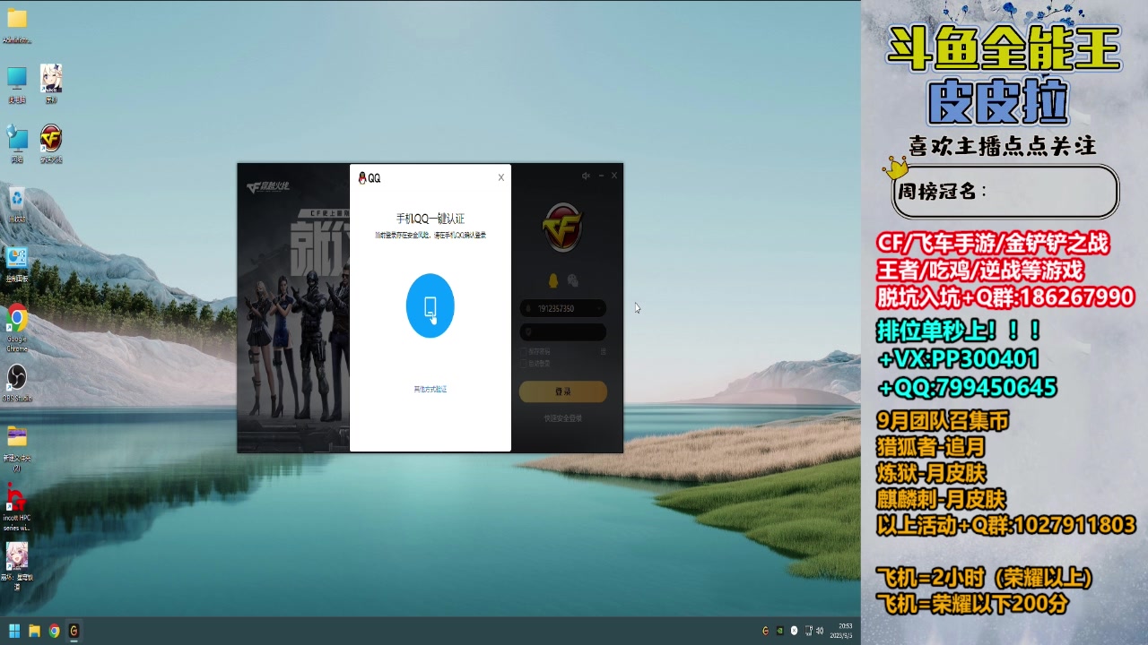Viewport: 1148px width, 645px height.
Task: Click the 其他方式验证 link in QQ dialog
Action: click(430, 389)
